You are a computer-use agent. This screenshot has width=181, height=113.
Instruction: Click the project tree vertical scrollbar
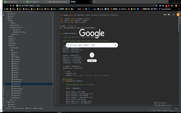click(53, 50)
